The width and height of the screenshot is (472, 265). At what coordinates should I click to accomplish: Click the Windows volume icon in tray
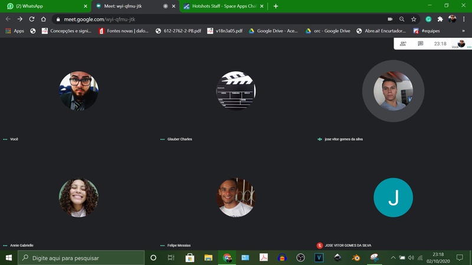tap(411, 257)
